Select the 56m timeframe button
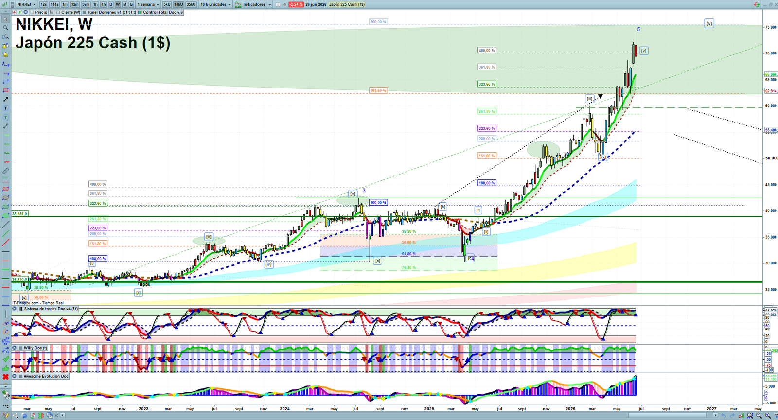Screen dimensions: 778x420 coord(86,4)
